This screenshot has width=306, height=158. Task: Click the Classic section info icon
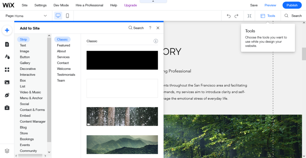click(155, 41)
